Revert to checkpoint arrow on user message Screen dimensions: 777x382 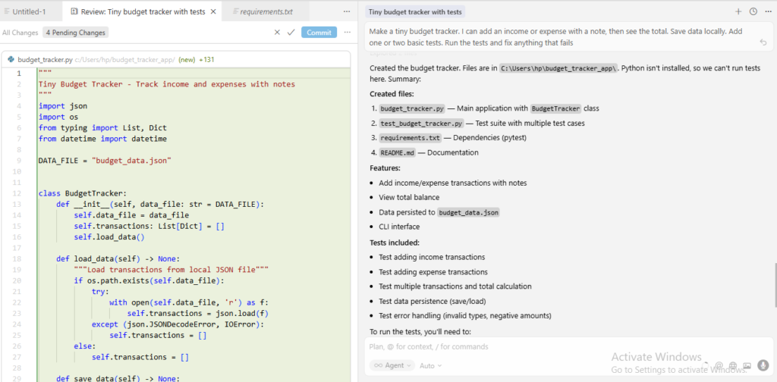pos(763,42)
